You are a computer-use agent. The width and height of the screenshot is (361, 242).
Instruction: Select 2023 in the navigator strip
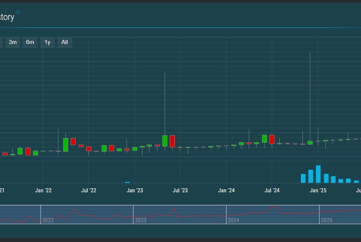point(141,220)
